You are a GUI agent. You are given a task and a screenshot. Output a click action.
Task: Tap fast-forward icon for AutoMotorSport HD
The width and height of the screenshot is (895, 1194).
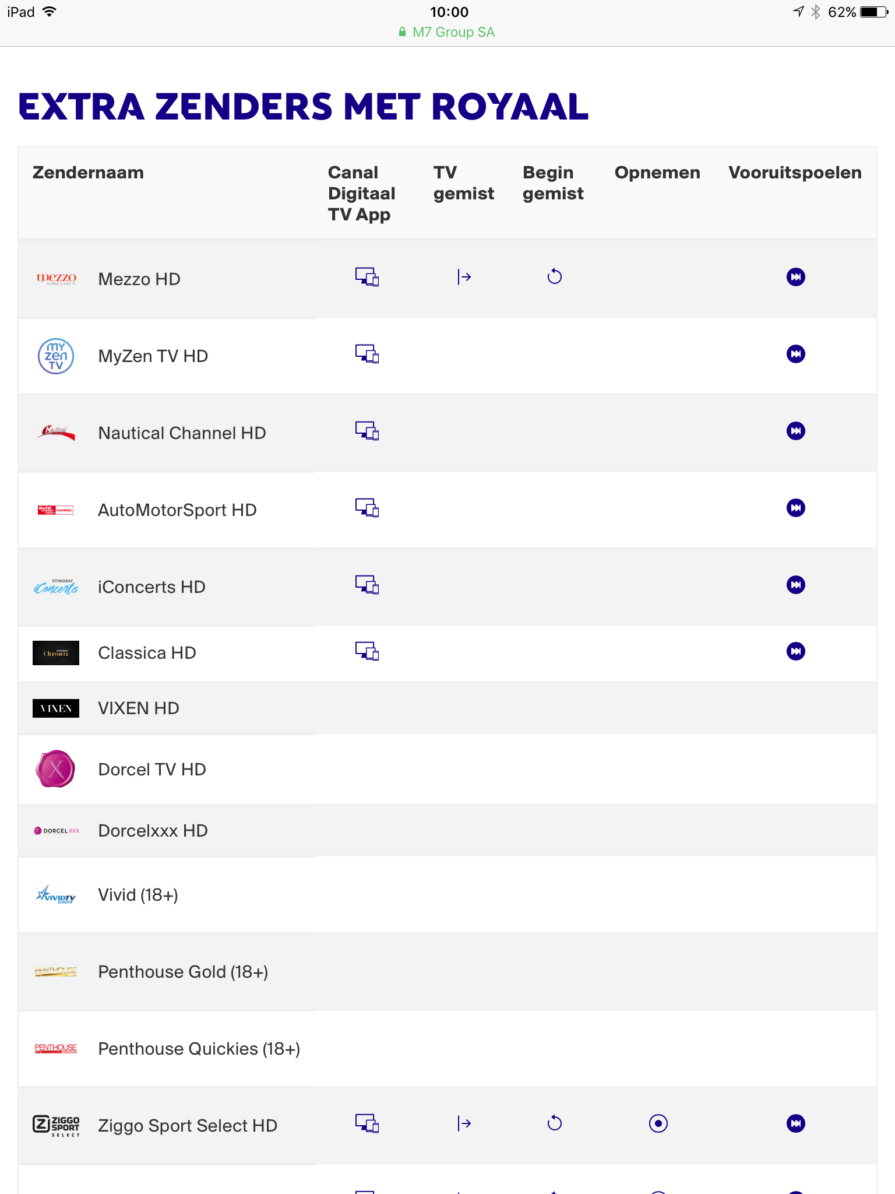[x=796, y=508]
